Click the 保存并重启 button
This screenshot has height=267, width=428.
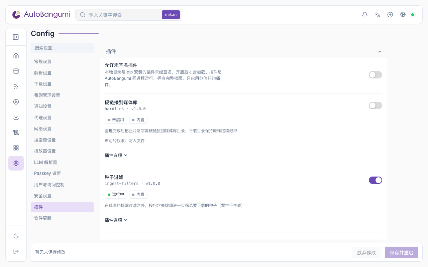(x=402, y=253)
